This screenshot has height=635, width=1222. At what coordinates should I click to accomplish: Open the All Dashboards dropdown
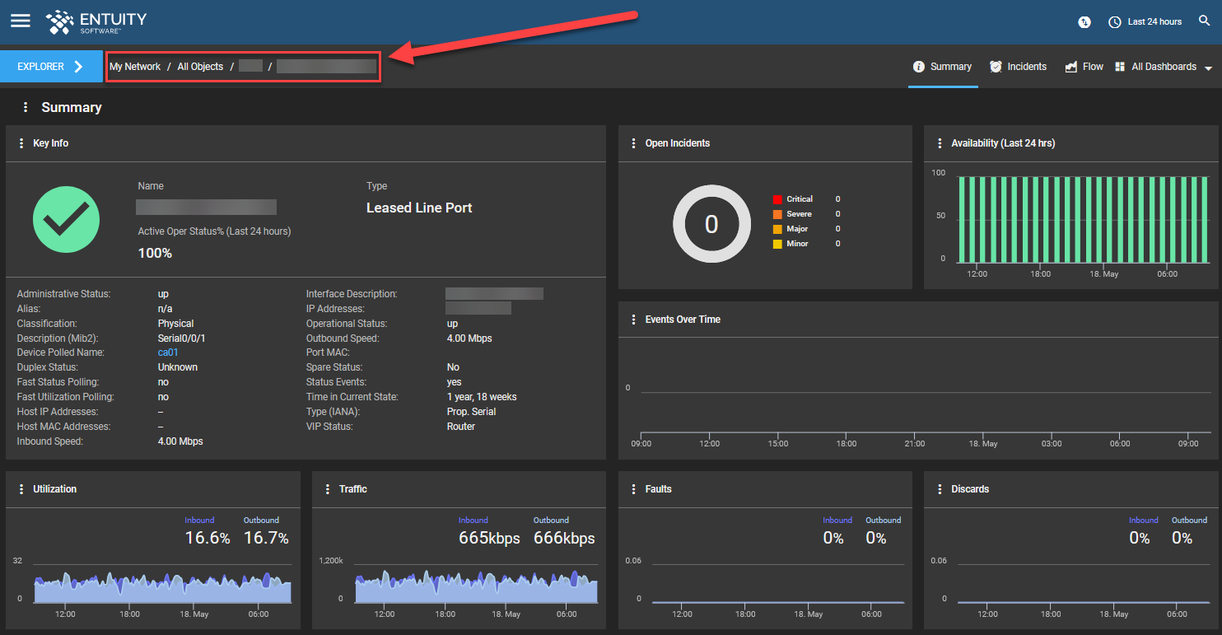click(x=1164, y=67)
